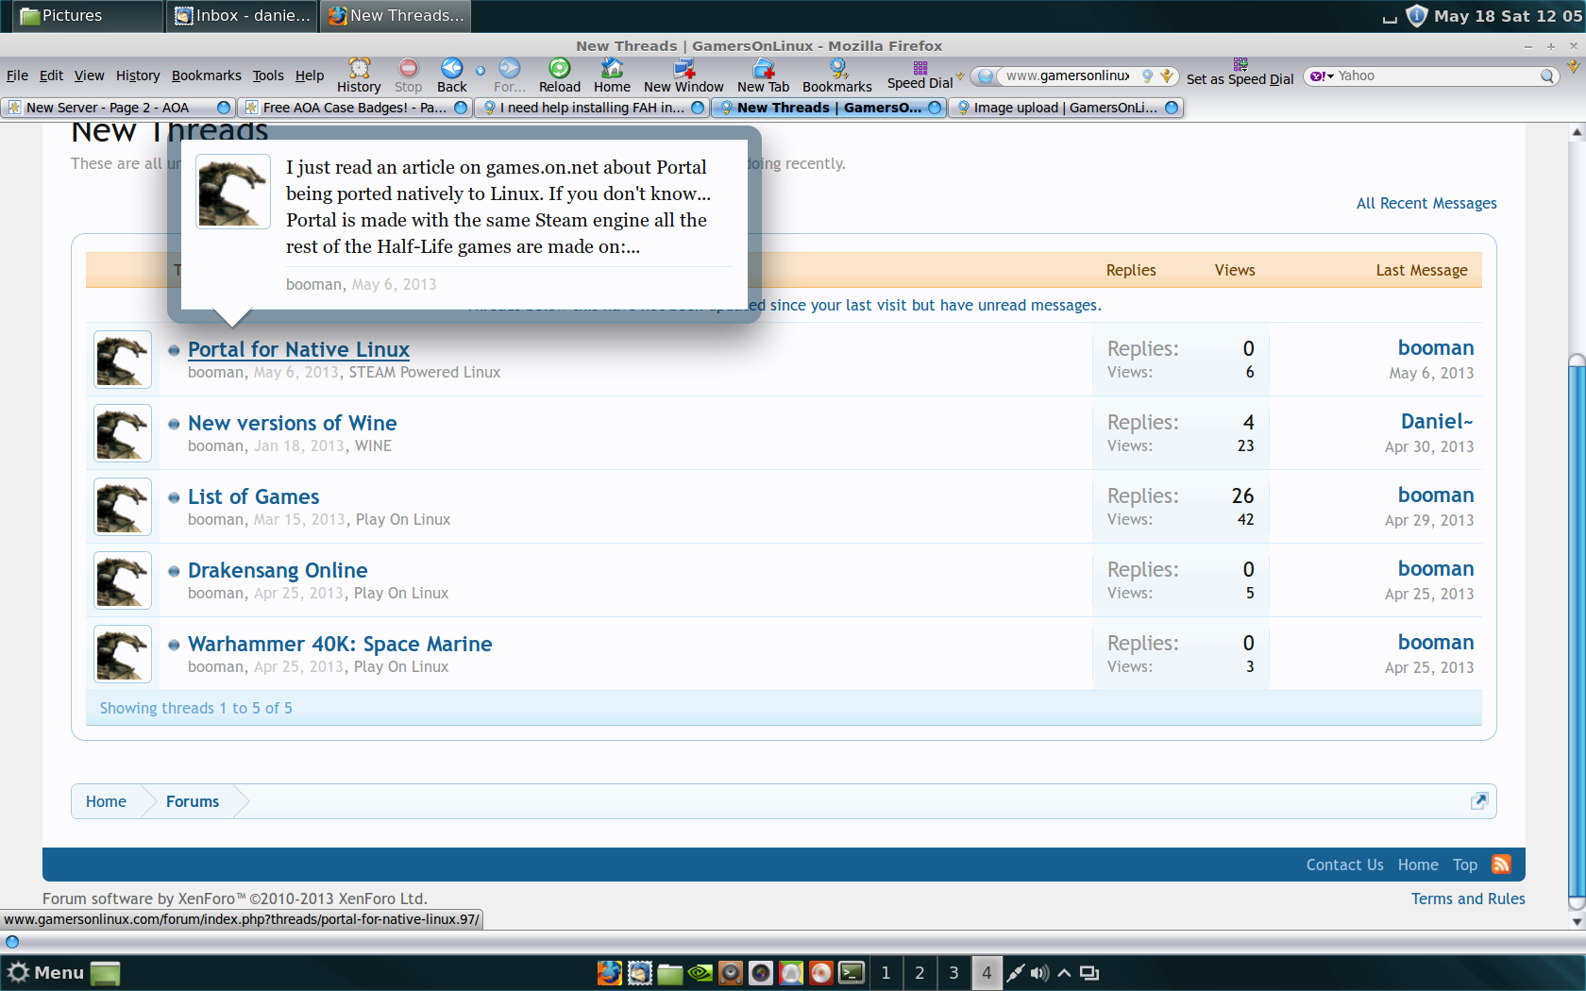
Task: Expand the hidden tray icons arrow
Action: 1064,973
